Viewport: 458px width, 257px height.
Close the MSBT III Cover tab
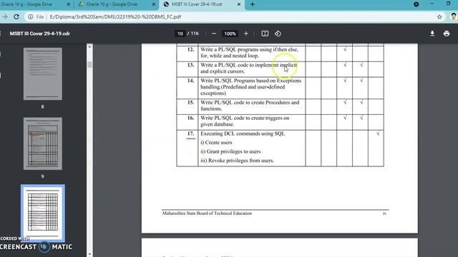[x=239, y=4]
